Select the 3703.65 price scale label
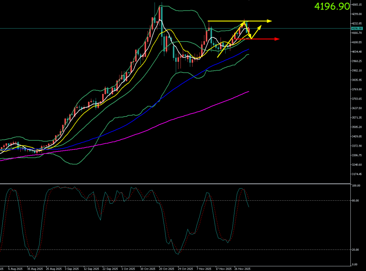 point(356,99)
